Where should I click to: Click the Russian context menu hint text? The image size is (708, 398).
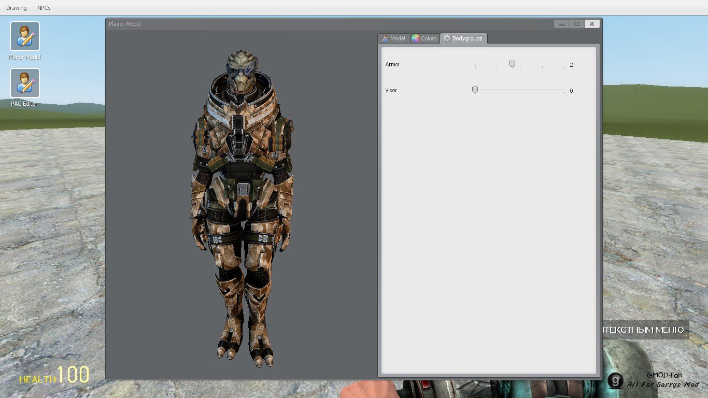[x=644, y=330]
